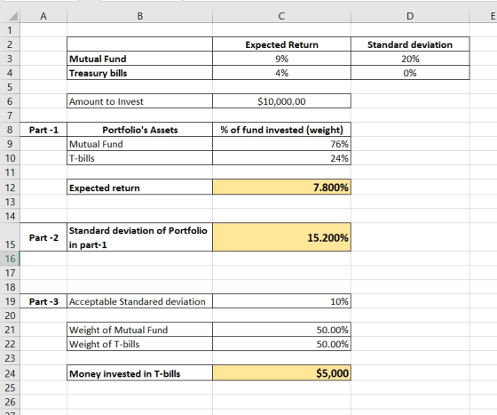Select 'Money invested in T-bills' cell
The width and height of the screenshot is (497, 415).
pos(140,373)
